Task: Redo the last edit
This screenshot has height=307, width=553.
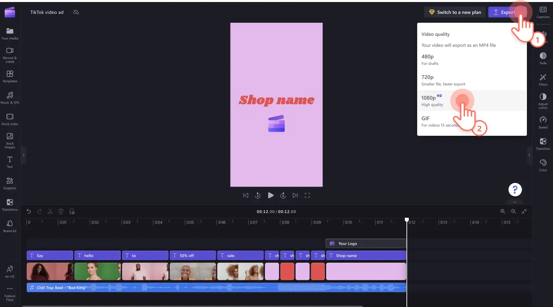Action: [x=39, y=211]
